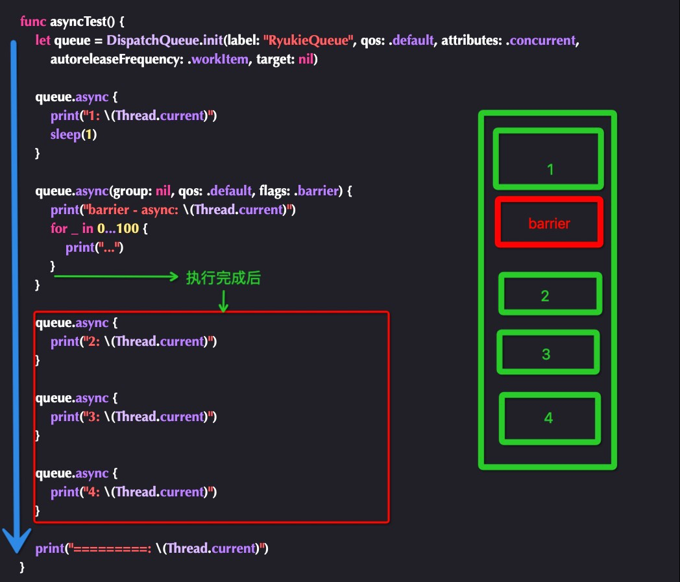Click the "func asyncTest() {" declaration line
Viewport: 680px width, 582px height.
72,21
